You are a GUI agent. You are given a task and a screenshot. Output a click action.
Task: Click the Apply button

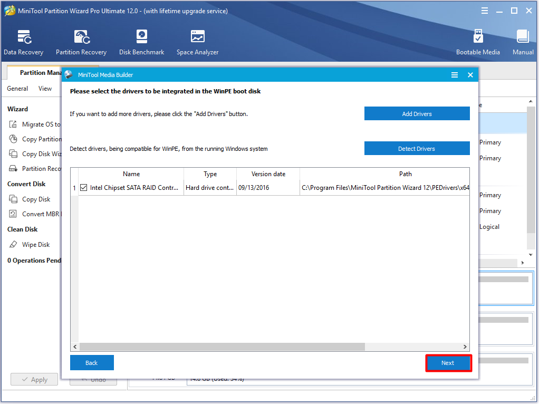click(34, 380)
